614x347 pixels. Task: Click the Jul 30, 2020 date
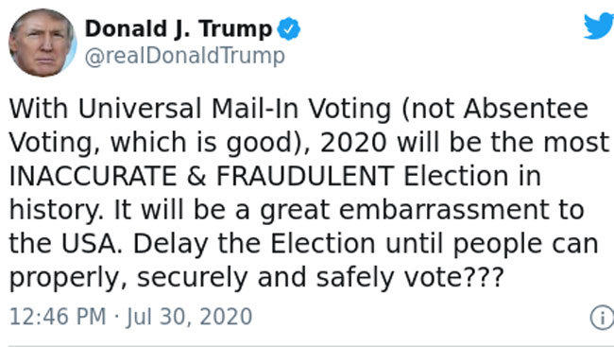click(x=189, y=317)
